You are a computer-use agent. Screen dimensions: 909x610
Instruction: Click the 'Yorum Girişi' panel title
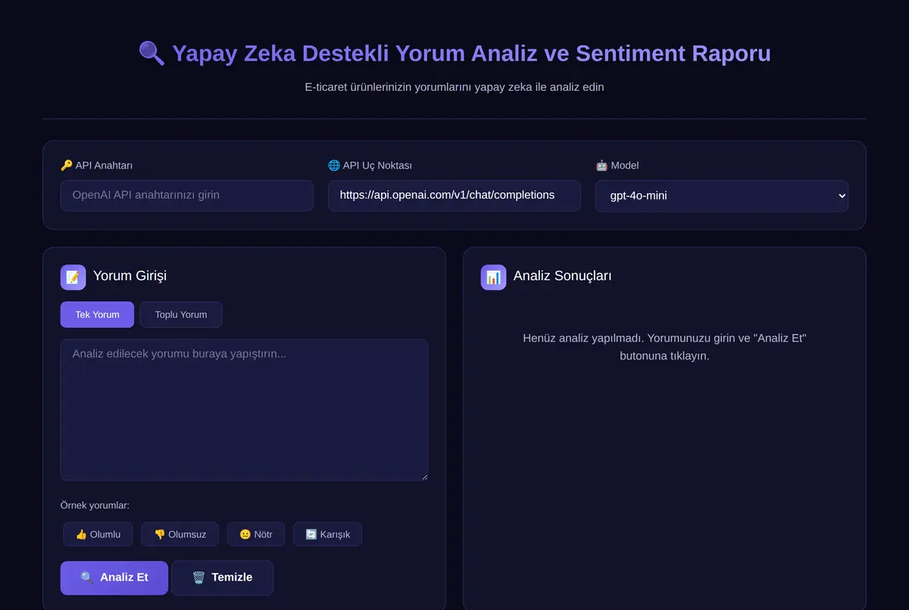[130, 276]
